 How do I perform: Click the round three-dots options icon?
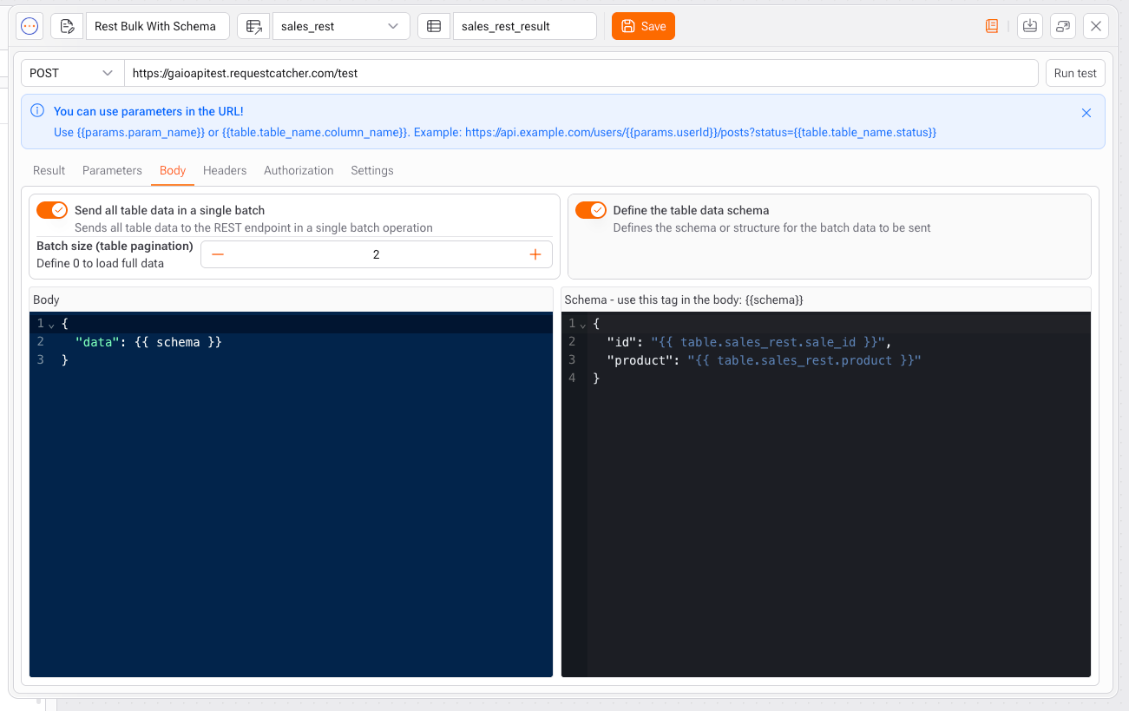click(x=30, y=26)
